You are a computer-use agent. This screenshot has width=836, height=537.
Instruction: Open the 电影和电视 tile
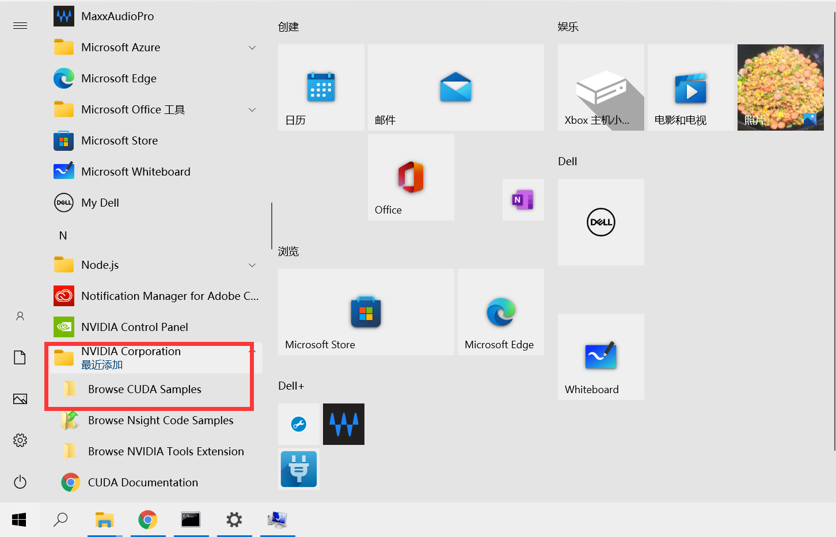point(691,87)
